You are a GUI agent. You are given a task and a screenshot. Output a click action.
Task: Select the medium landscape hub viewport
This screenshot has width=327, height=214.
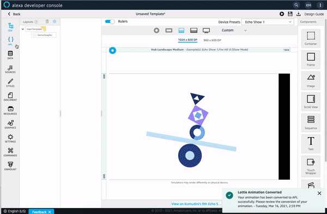[x=181, y=31]
